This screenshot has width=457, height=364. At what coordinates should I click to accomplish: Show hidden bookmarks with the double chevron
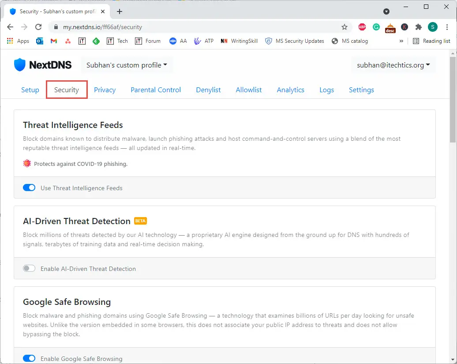(x=401, y=41)
